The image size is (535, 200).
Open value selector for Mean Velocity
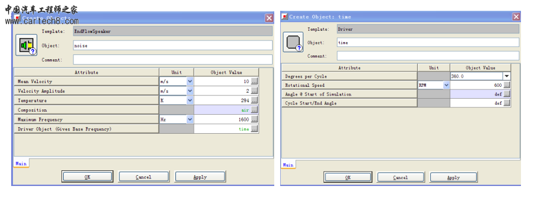pos(254,81)
